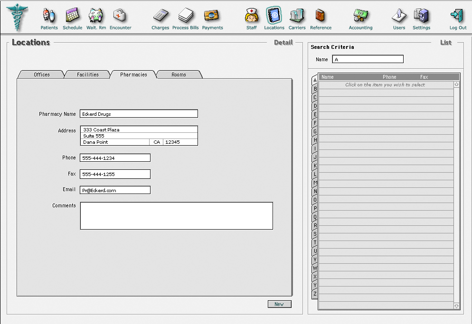Select the G alphabet index tab
The image size is (472, 324).
click(x=315, y=131)
